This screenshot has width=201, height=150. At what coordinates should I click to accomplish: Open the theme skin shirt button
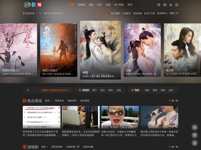(x=195, y=135)
